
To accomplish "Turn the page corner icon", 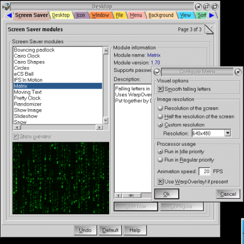I will coord(209,29).
